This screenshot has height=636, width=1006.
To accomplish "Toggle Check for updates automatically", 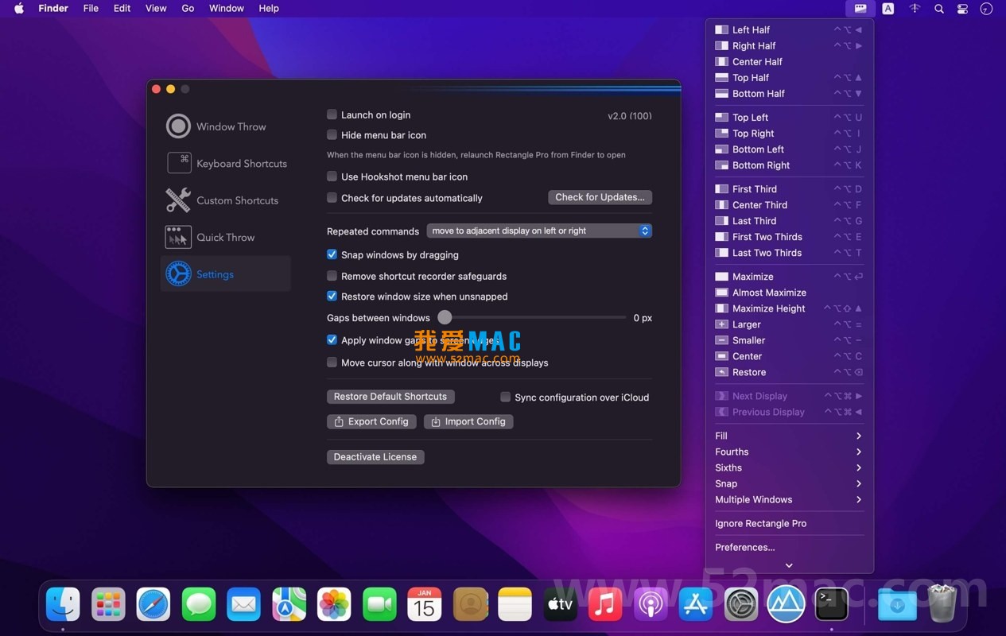I will tap(332, 198).
